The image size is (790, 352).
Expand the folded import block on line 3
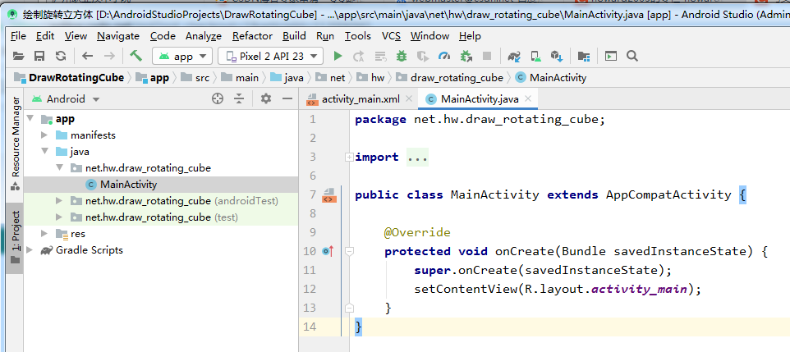coord(349,157)
